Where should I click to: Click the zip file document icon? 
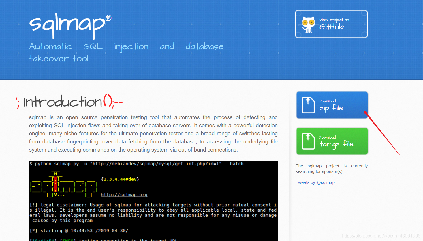tap(308, 105)
